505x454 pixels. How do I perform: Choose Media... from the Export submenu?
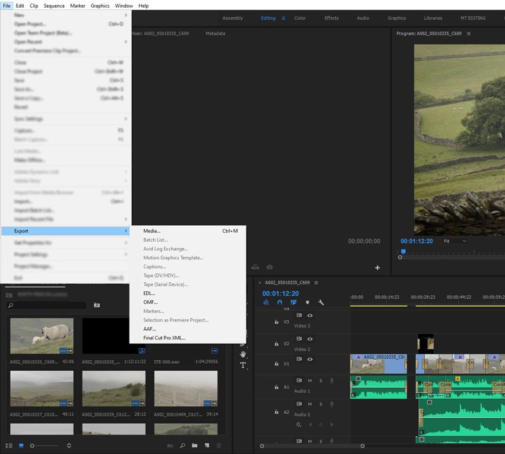click(152, 231)
